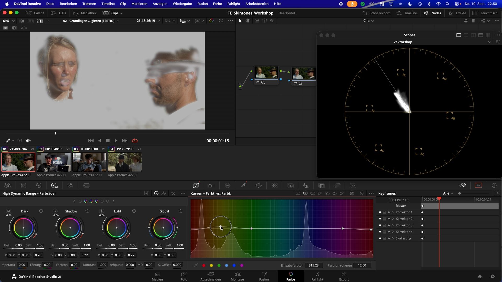Expand Korrektor 4 keyframe track
Viewport: 502px width, 282px height.
click(x=393, y=232)
